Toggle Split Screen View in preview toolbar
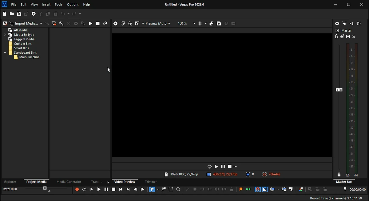 coord(137,24)
